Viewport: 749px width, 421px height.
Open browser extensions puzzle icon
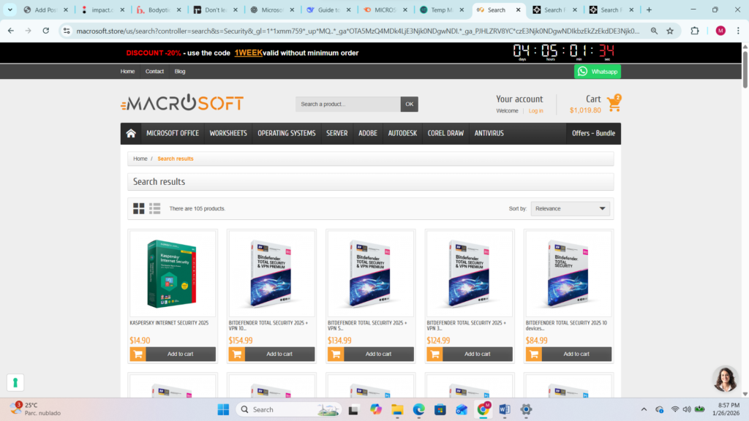695,31
